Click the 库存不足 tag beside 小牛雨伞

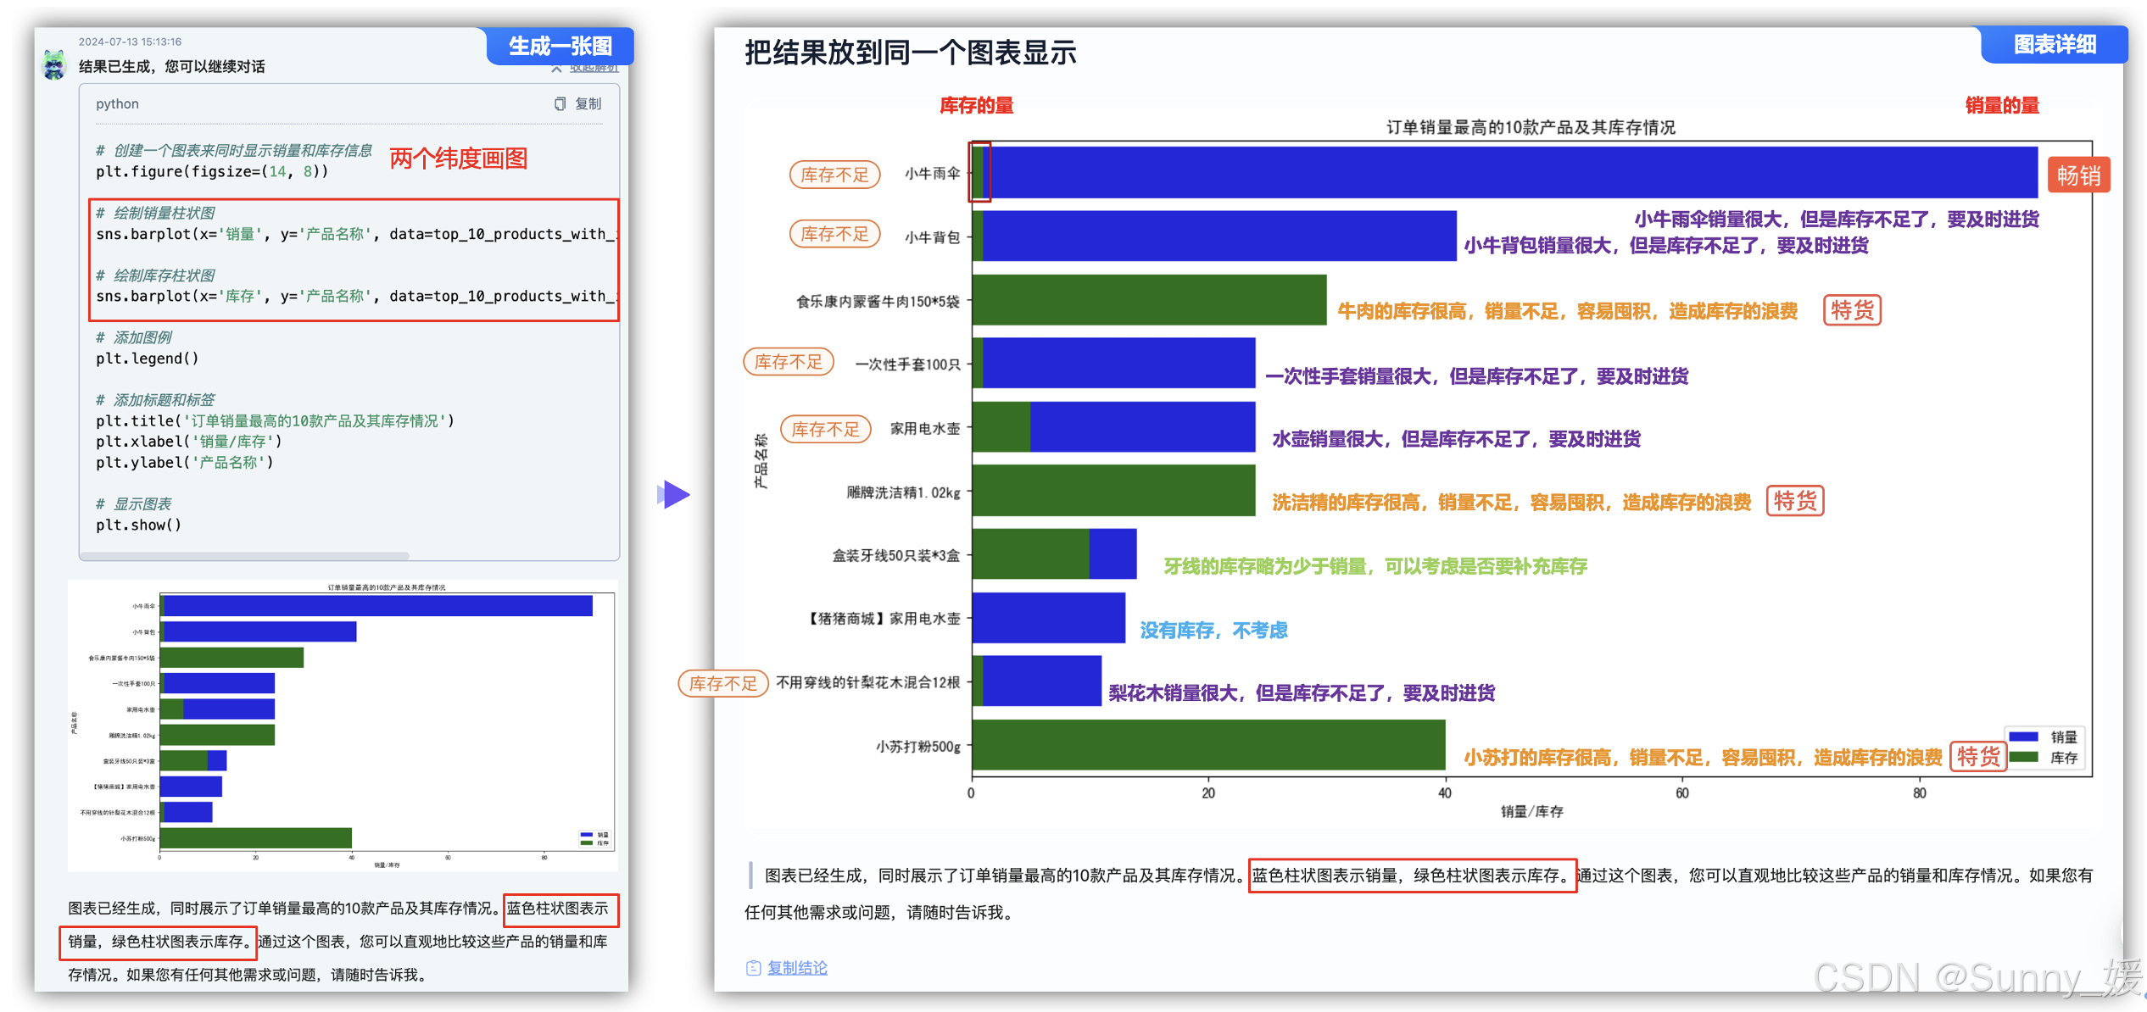[834, 175]
